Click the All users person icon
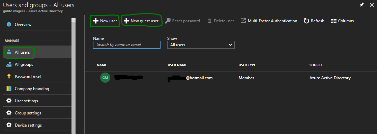The image size is (377, 134). (x=9, y=52)
